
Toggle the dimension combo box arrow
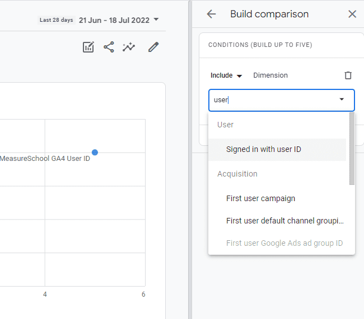pos(342,99)
